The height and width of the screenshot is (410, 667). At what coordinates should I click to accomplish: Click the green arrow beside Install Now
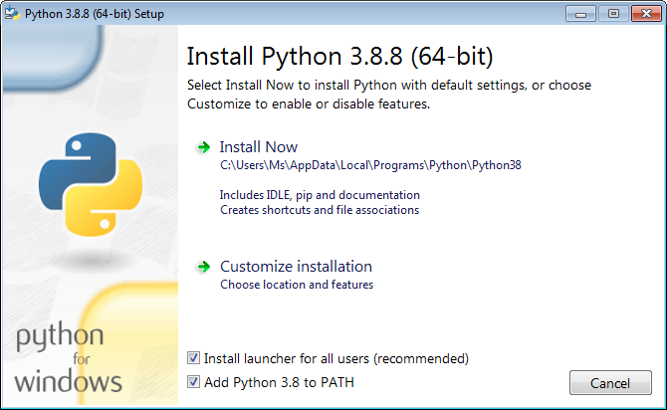point(204,147)
